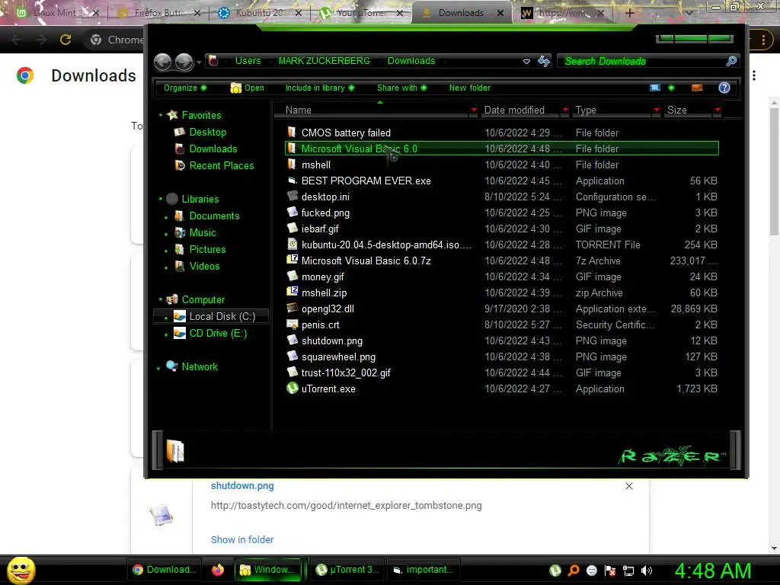Open the Date modified column filter dropdown
This screenshot has width=780, height=585.
(x=565, y=110)
